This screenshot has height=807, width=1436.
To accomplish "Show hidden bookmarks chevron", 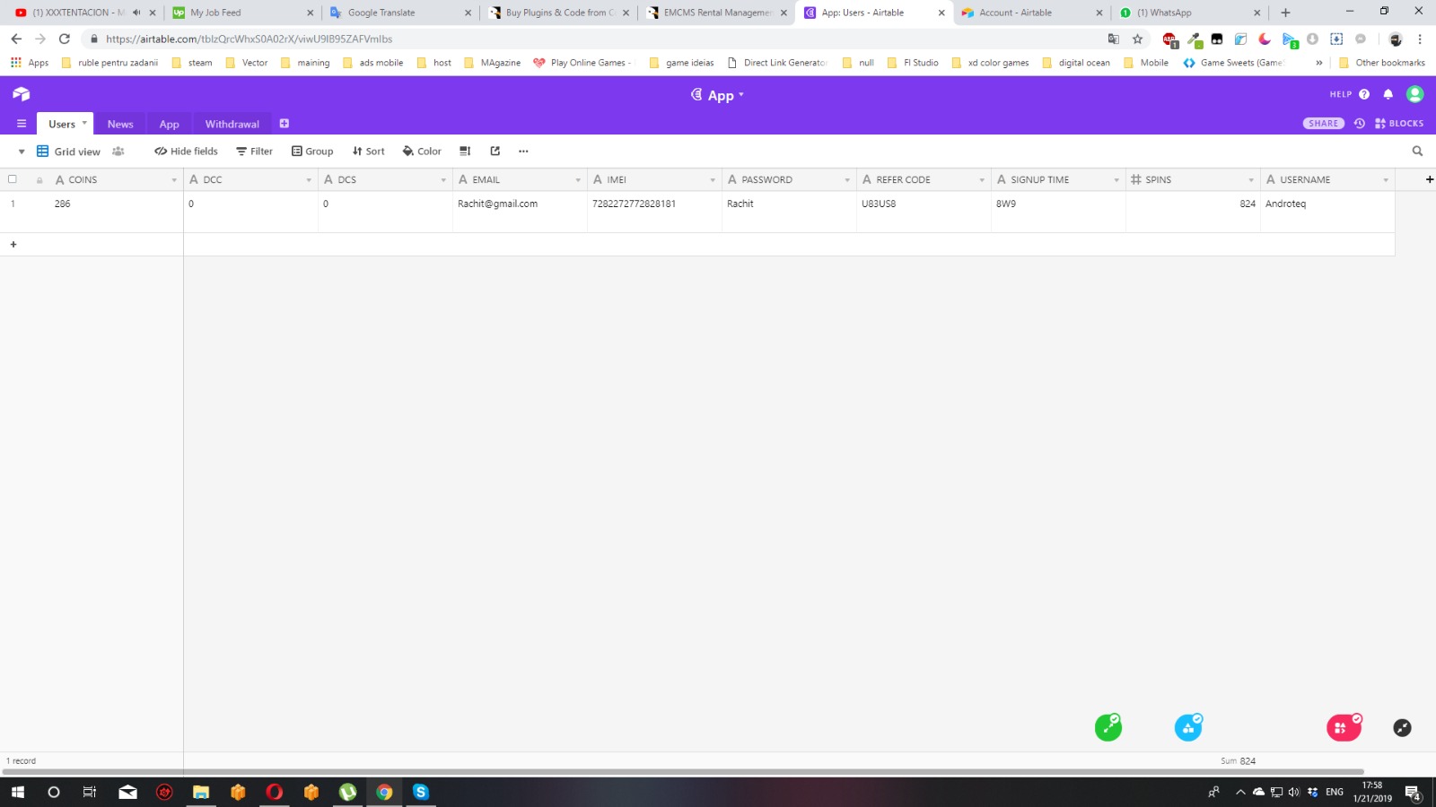I will pyautogui.click(x=1319, y=63).
